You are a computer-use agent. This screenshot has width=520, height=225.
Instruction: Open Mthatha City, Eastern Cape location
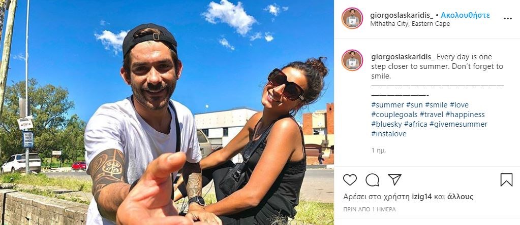410,24
